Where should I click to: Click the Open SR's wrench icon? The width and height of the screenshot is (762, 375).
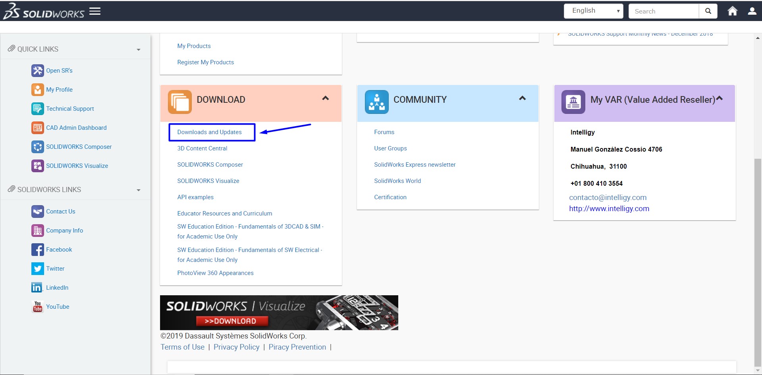38,71
